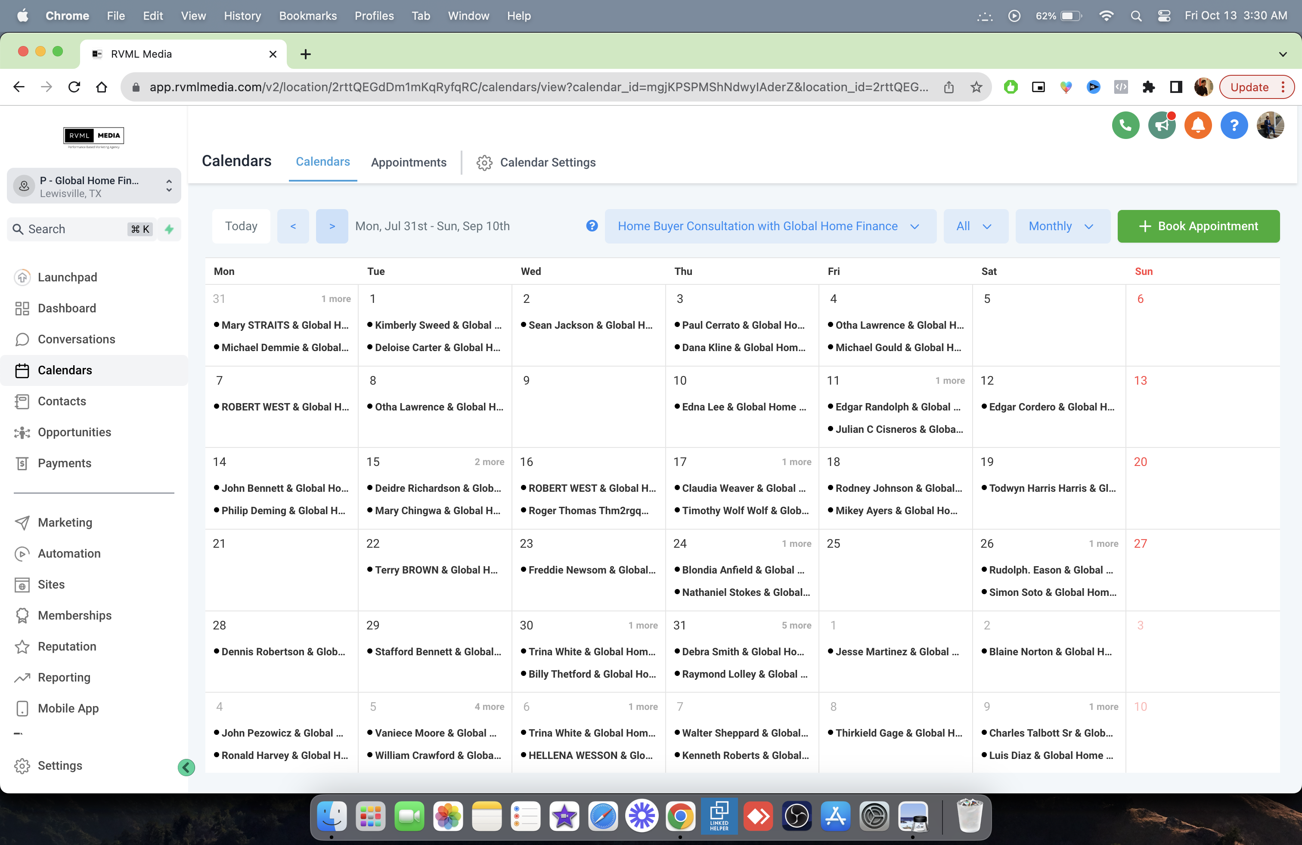The width and height of the screenshot is (1302, 845).
Task: Open the Home Buyer Consultation calendar dropdown
Action: [x=770, y=226]
